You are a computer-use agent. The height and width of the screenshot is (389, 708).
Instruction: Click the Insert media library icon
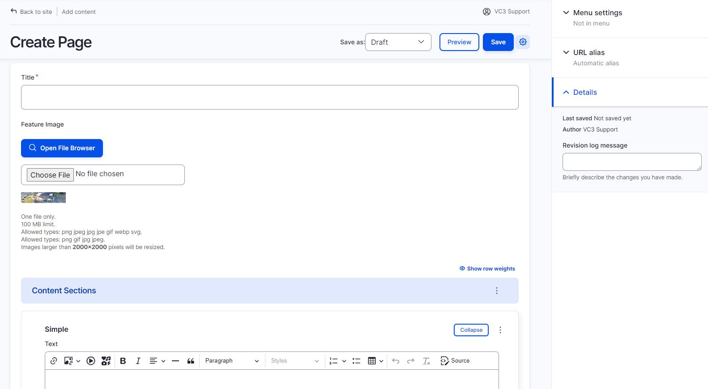pos(106,361)
